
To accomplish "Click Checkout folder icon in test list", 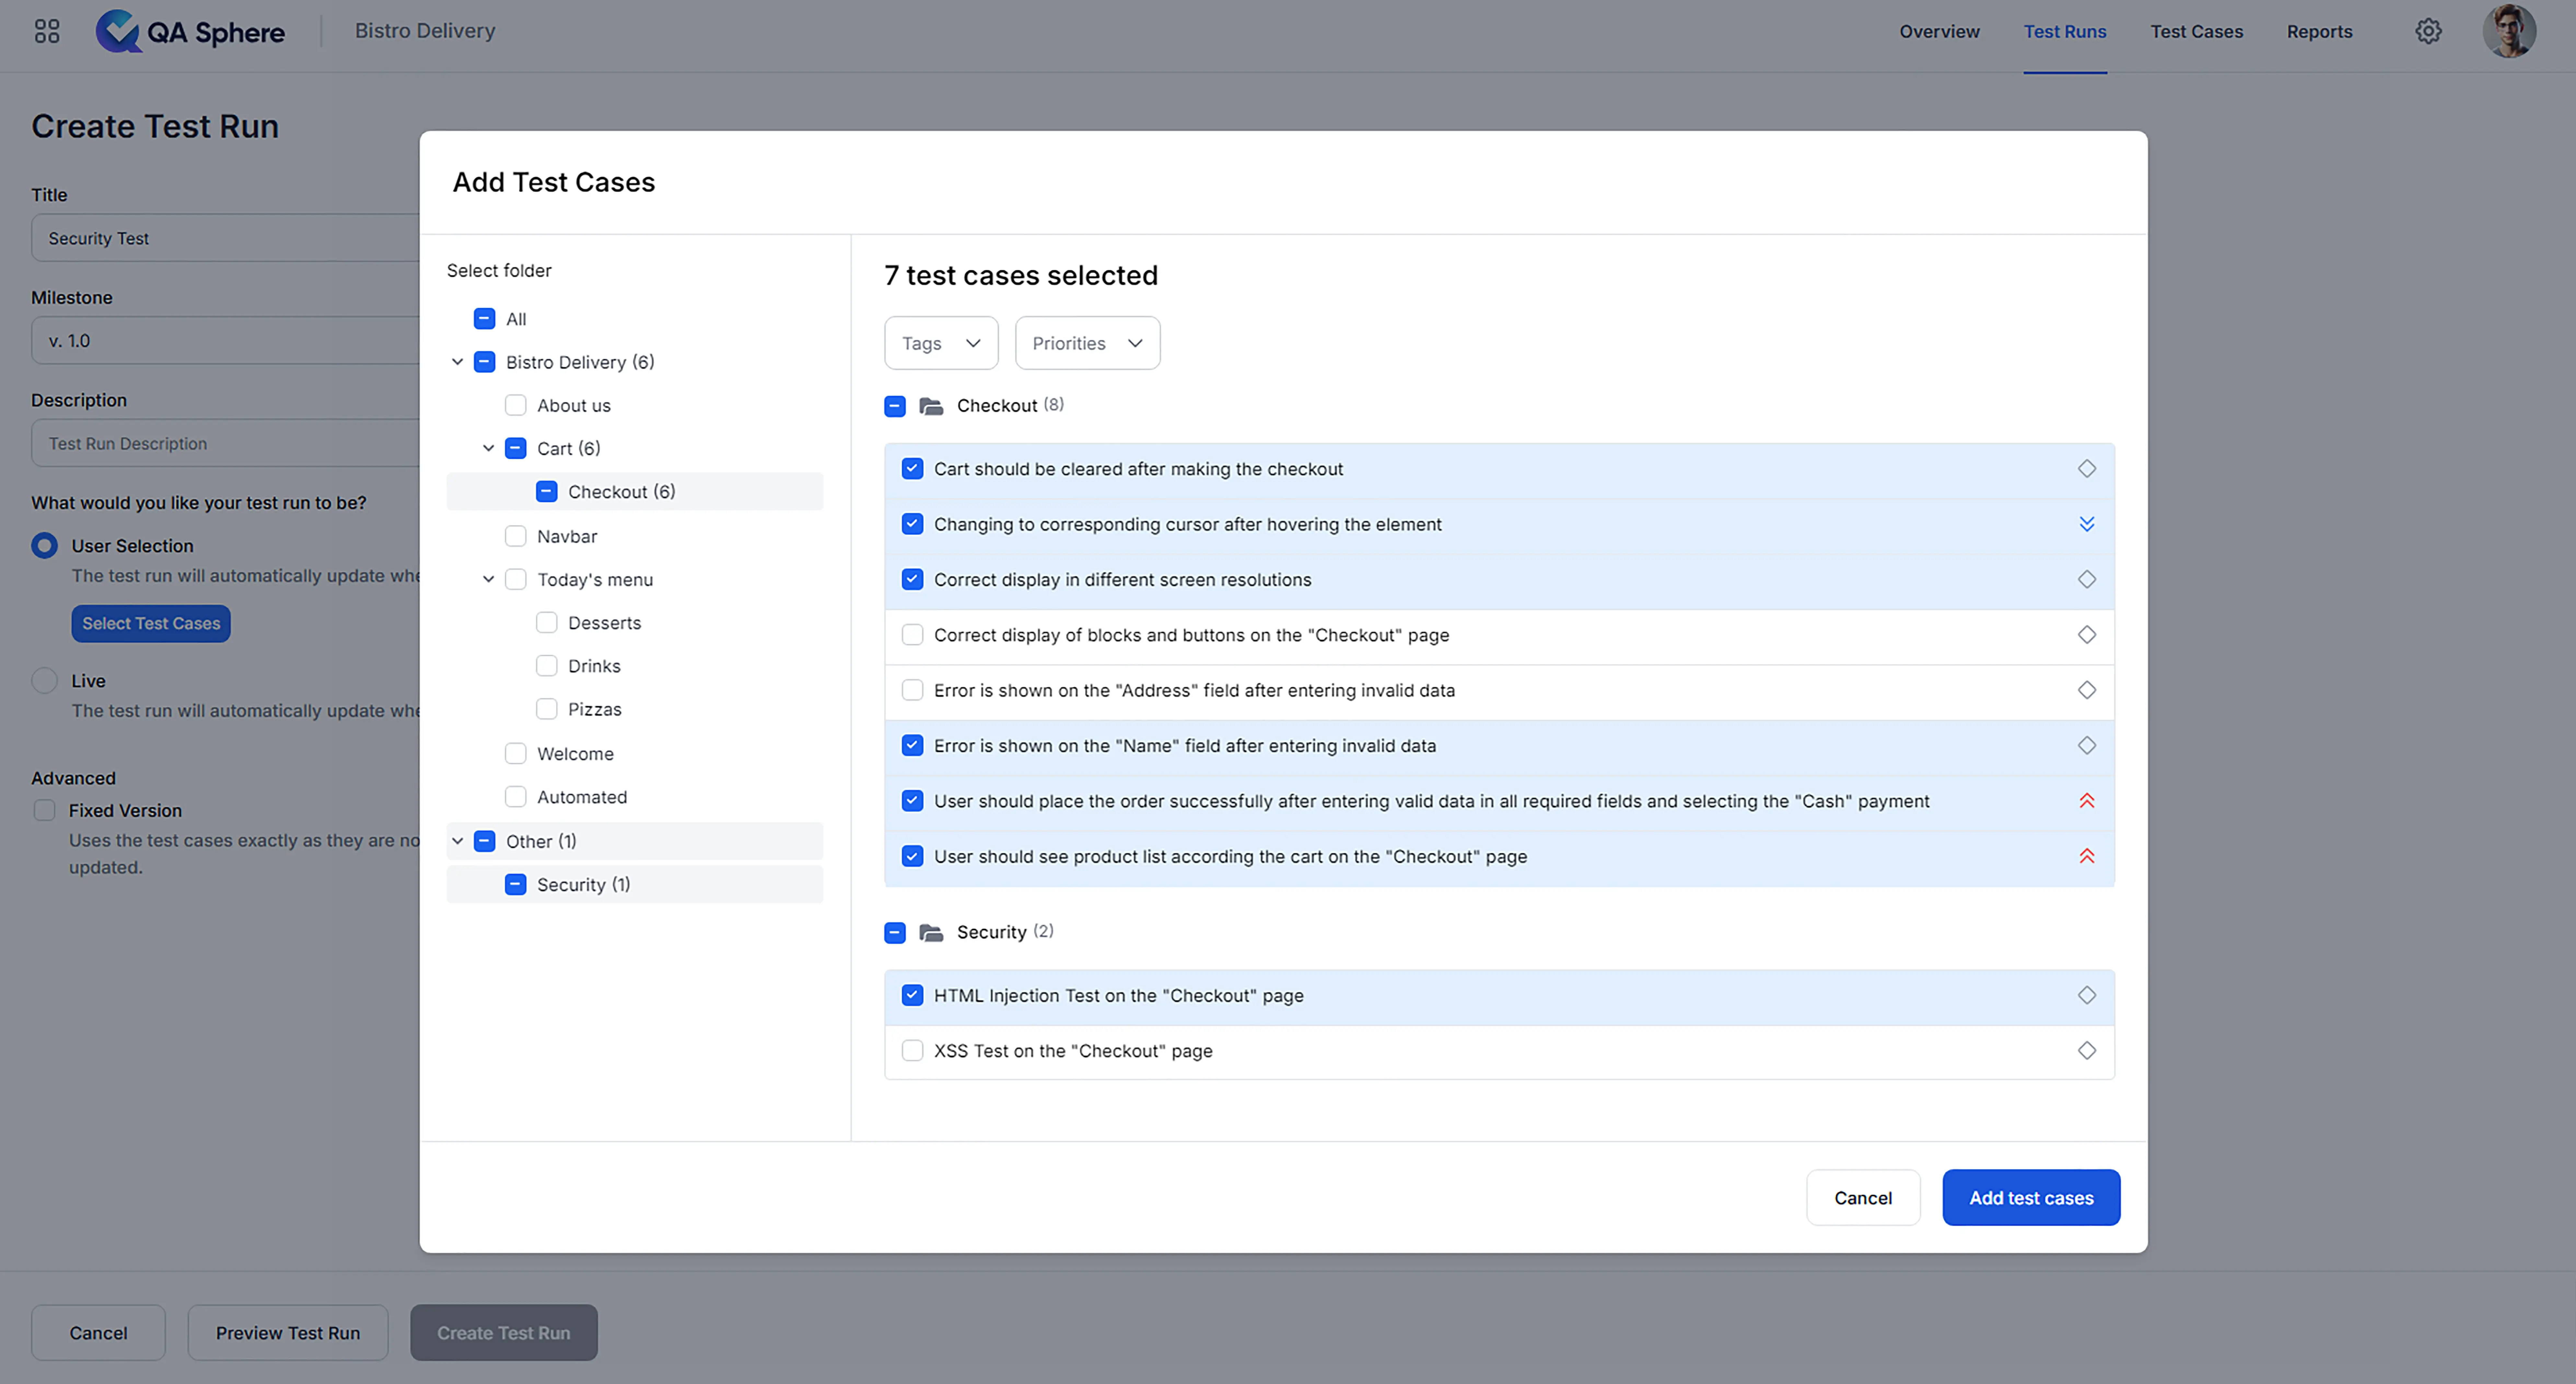I will (x=931, y=406).
